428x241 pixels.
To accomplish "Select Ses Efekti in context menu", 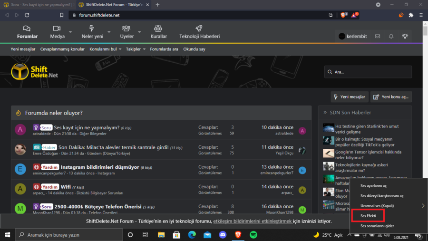I will [368, 216].
